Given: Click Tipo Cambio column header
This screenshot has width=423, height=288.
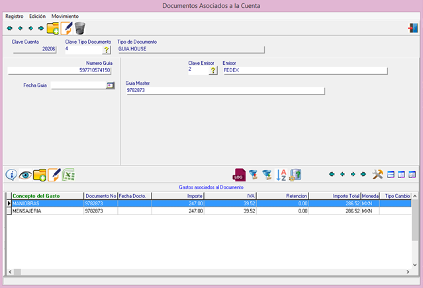Looking at the screenshot, I should (395, 196).
